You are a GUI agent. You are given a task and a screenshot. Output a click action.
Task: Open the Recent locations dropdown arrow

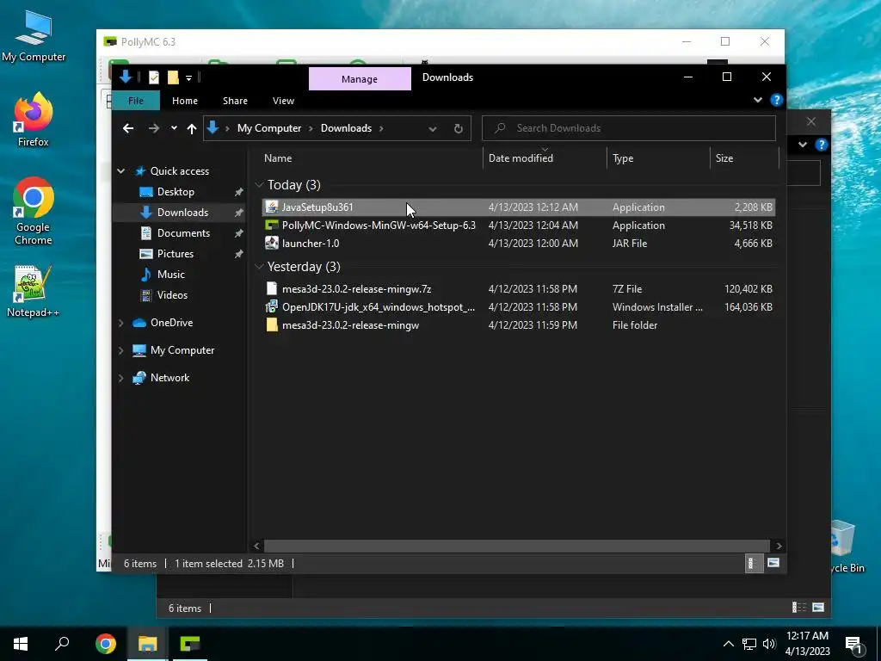click(x=174, y=128)
